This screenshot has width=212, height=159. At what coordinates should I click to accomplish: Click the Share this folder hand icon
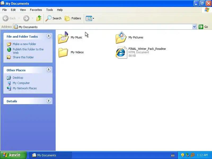tap(9, 57)
